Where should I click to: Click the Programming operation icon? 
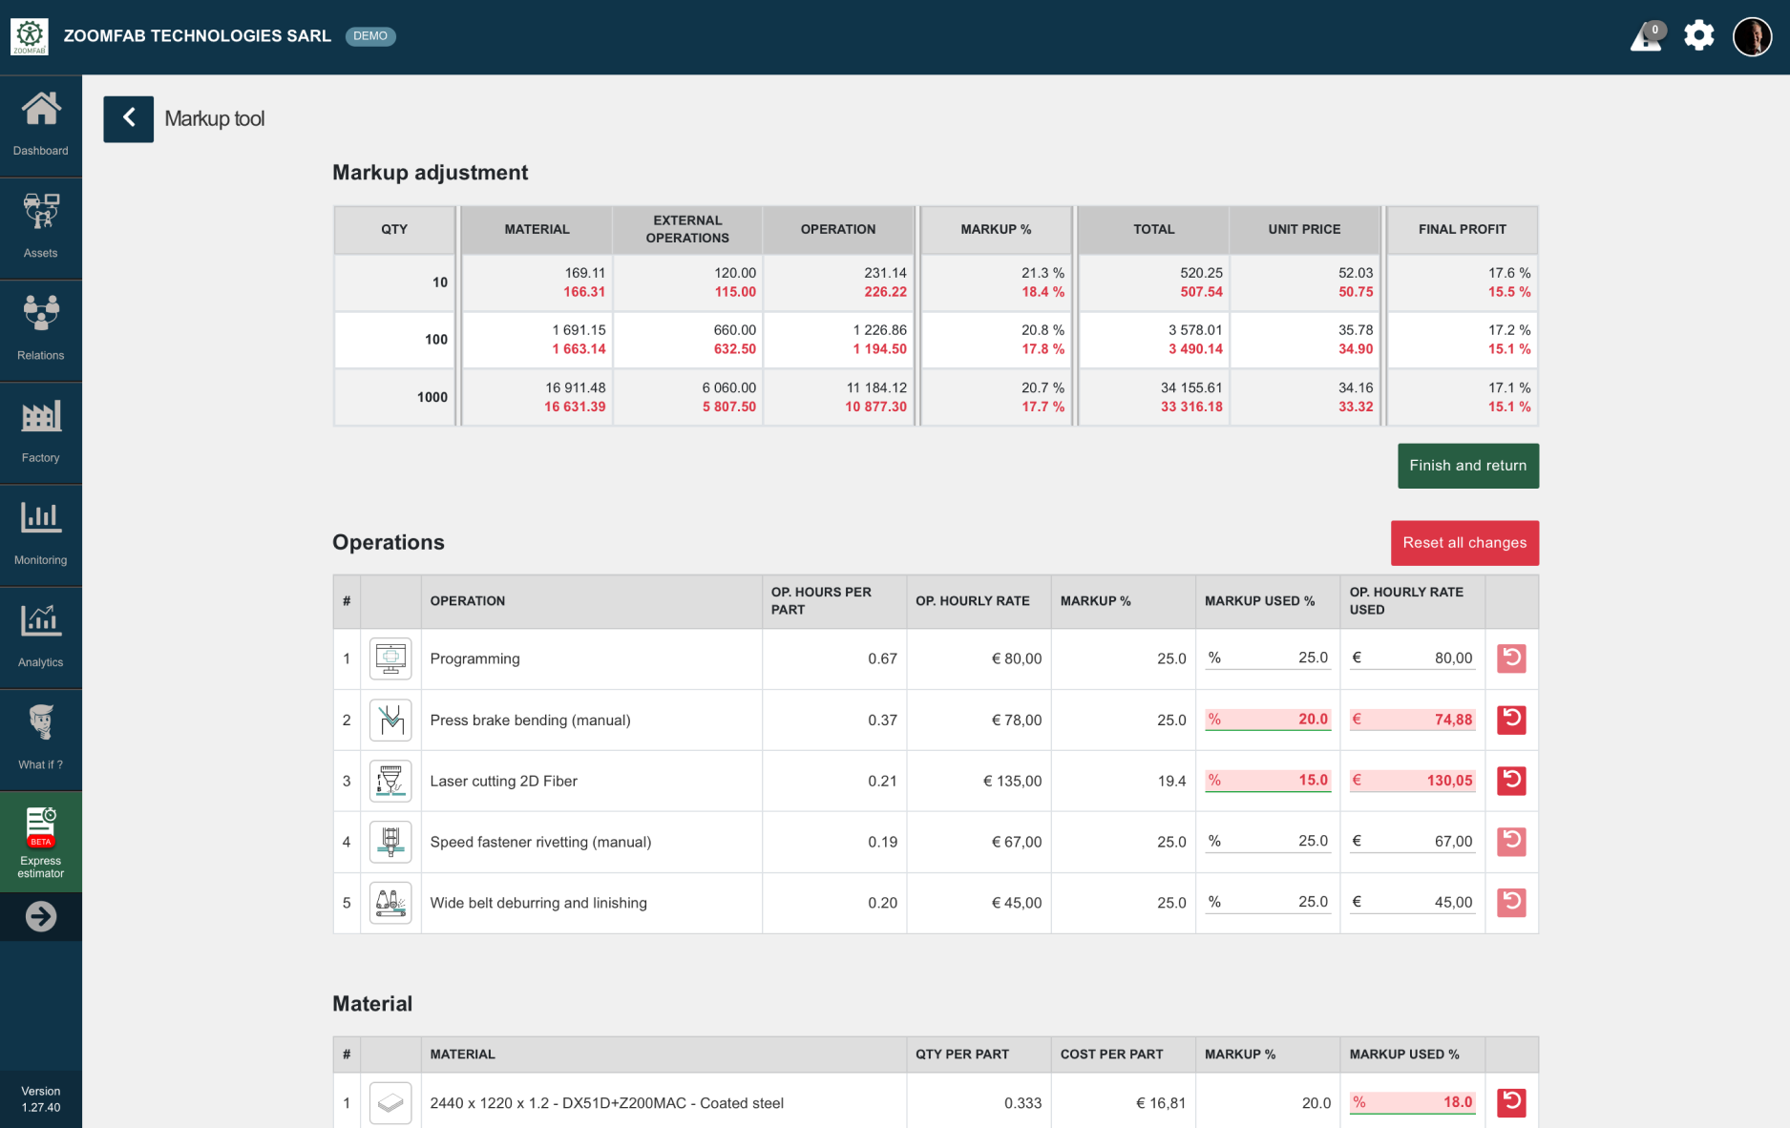[x=390, y=658]
